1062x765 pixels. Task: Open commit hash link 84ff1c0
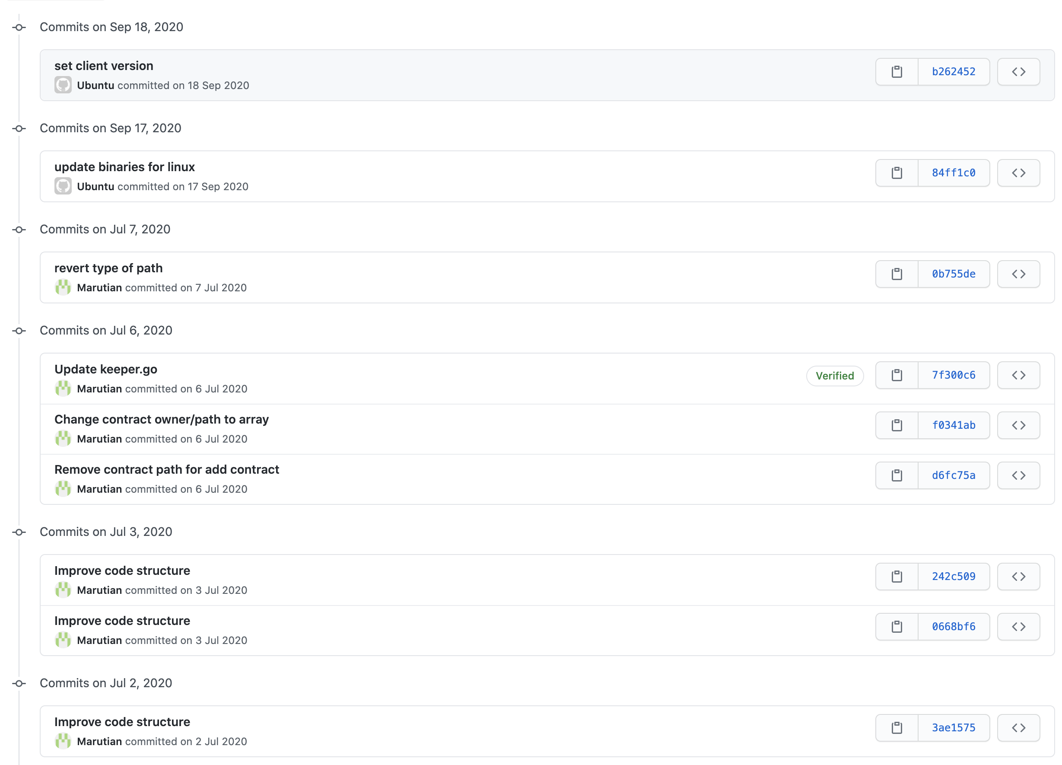pyautogui.click(x=953, y=173)
